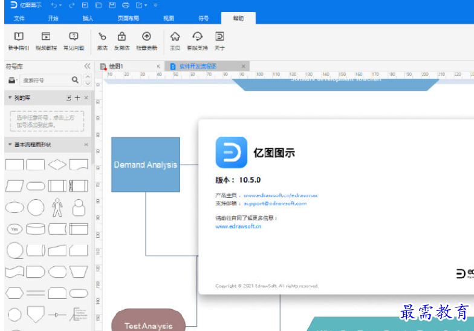Click the 激活 activate icon

(102, 41)
